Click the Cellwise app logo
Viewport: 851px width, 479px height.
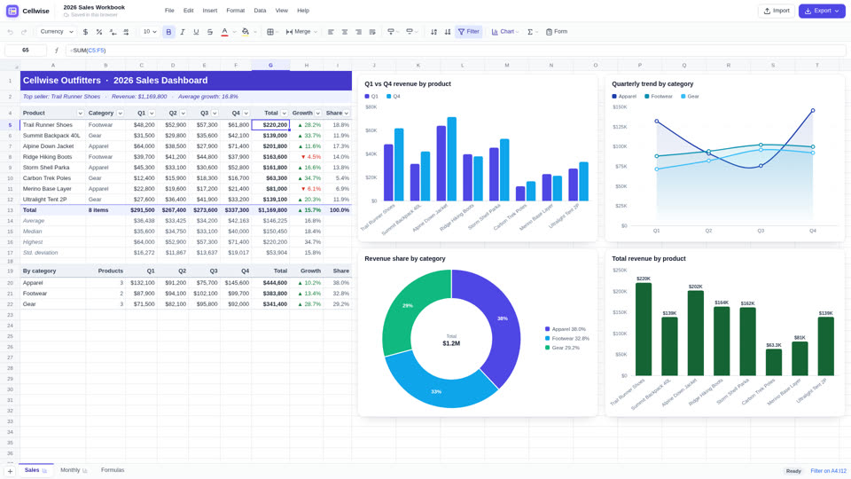point(12,11)
